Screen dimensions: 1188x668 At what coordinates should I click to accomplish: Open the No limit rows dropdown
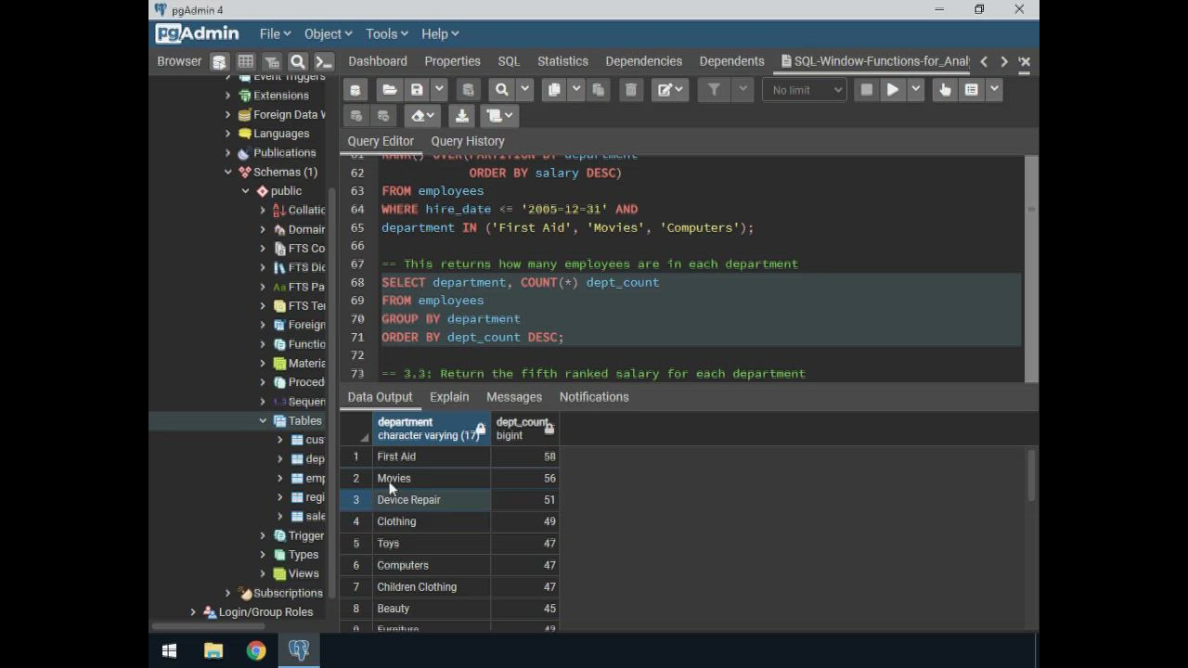click(x=805, y=90)
